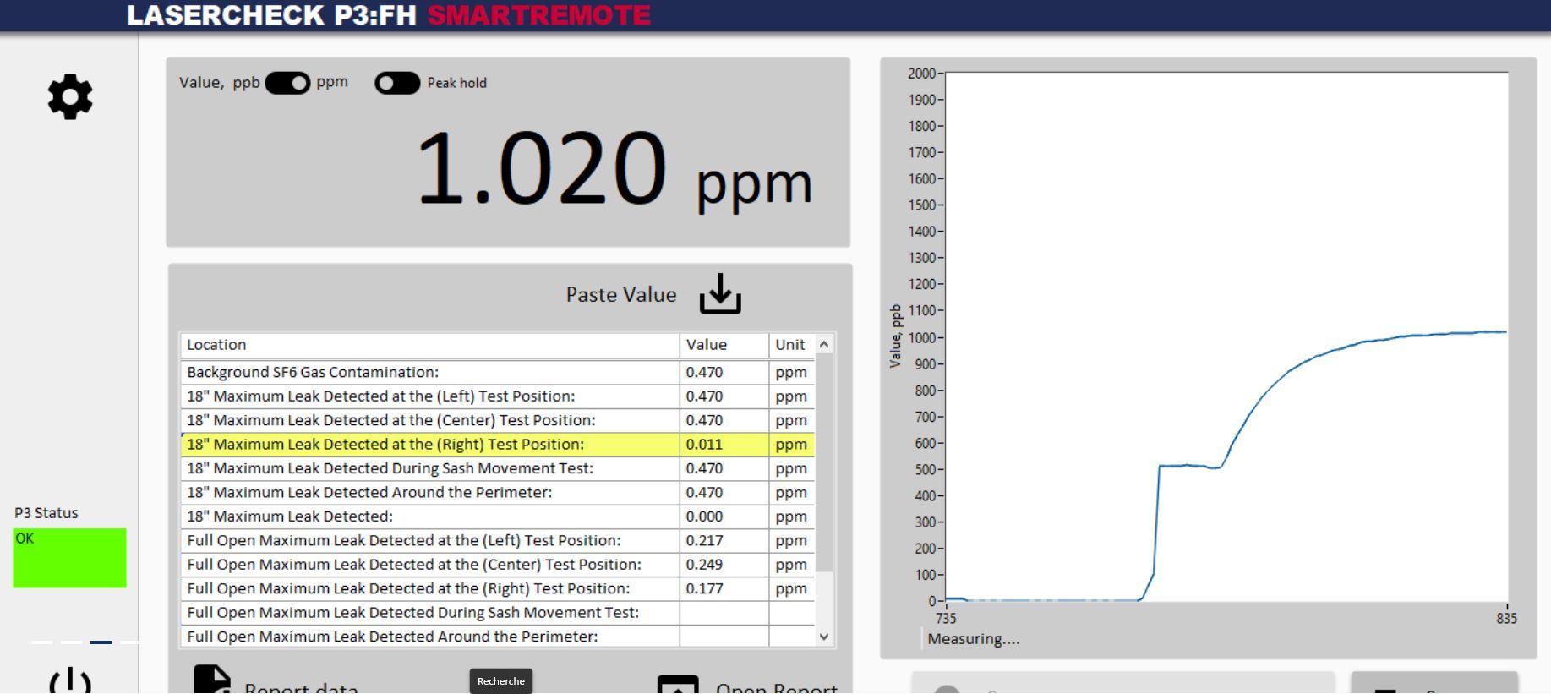Click the 0.011 value in highlighted row
1551x694 pixels.
tap(705, 445)
